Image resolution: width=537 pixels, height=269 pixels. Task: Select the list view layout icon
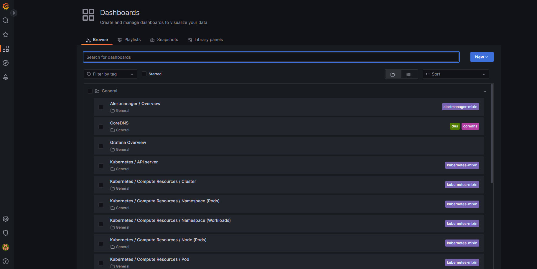(x=408, y=74)
